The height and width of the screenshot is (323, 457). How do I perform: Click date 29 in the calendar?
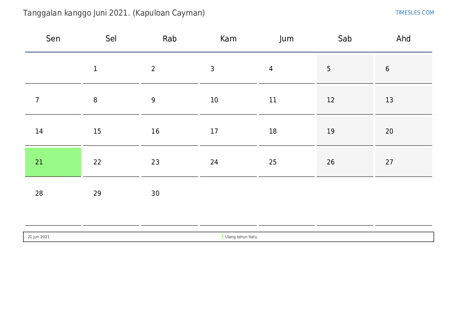pos(111,202)
